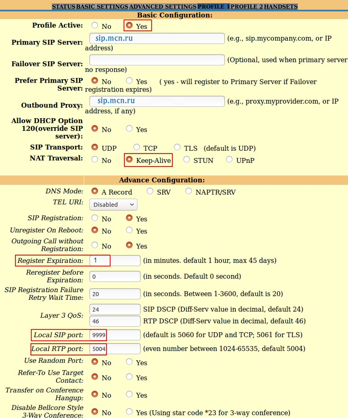The height and width of the screenshot is (418, 348).
Task: Select Yes for Unregister On Reboot
Action: pyautogui.click(x=129, y=230)
